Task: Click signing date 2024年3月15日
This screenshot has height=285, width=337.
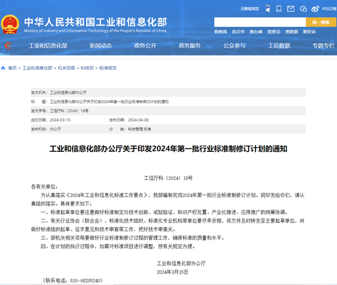Action: (172, 272)
